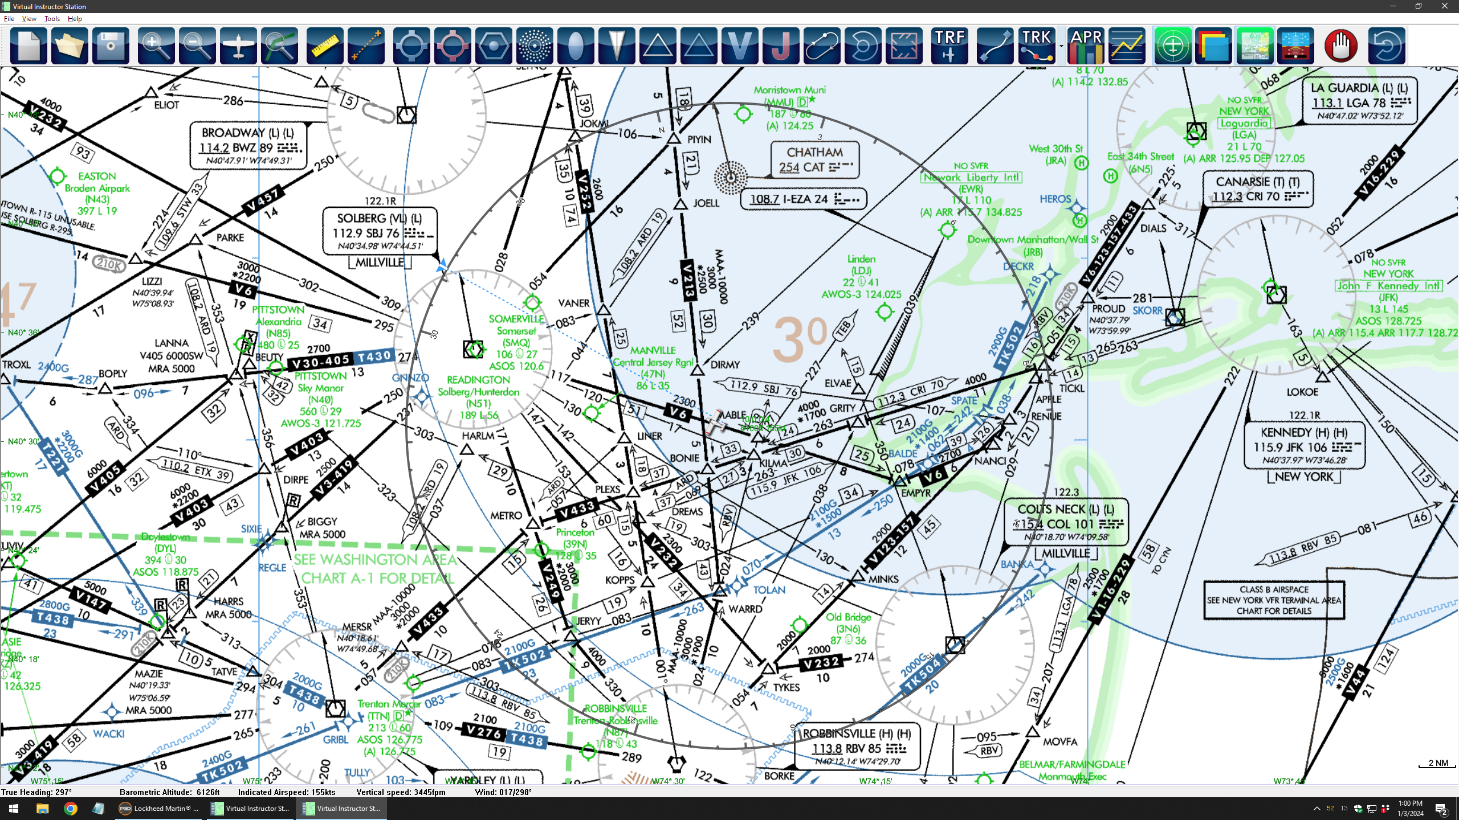The image size is (1459, 820).
Task: Toggle Victor airways with V icon
Action: click(740, 46)
